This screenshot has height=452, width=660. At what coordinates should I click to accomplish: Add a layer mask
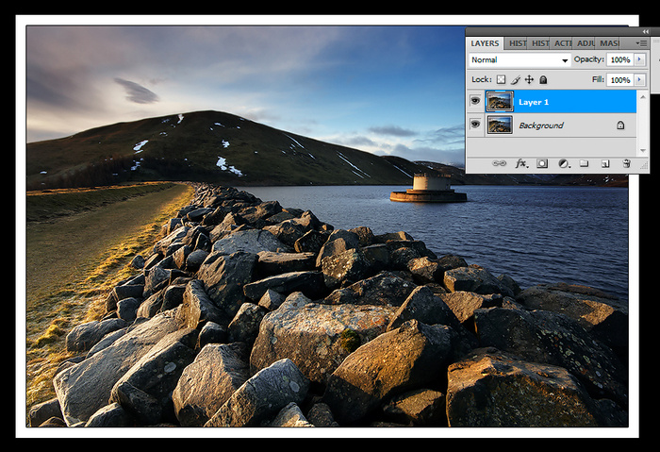point(542,163)
